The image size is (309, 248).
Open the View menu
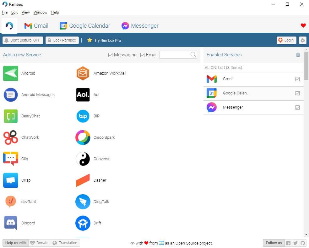26,12
